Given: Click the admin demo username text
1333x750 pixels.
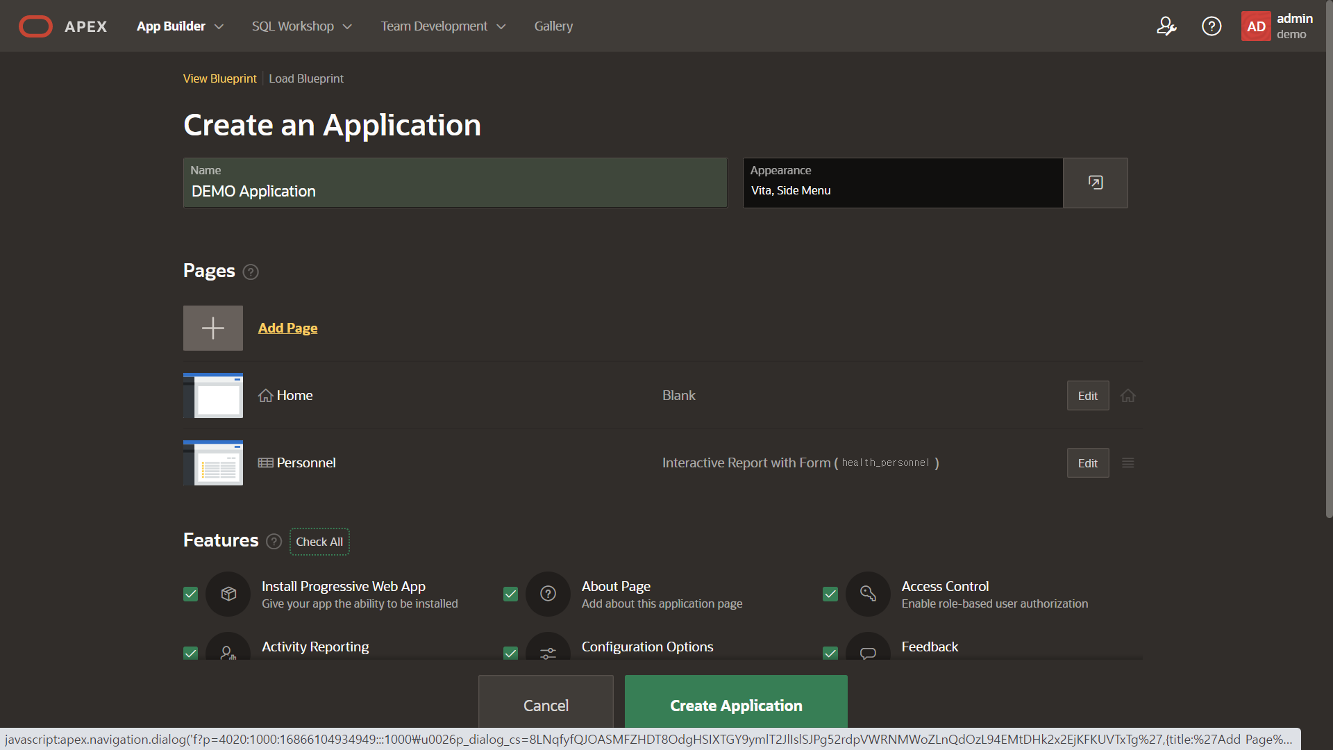Looking at the screenshot, I should point(1294,26).
